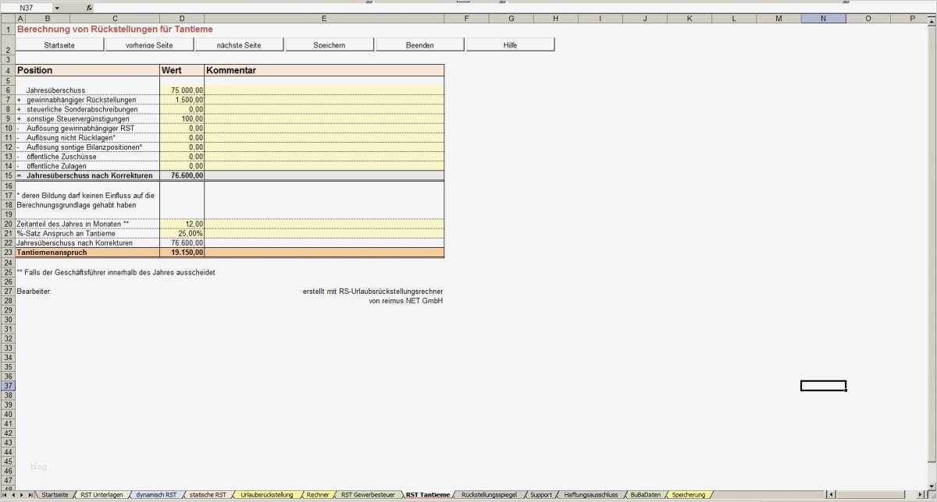
Task: Jump to last sheet with tab navigation arrow
Action: 32,495
